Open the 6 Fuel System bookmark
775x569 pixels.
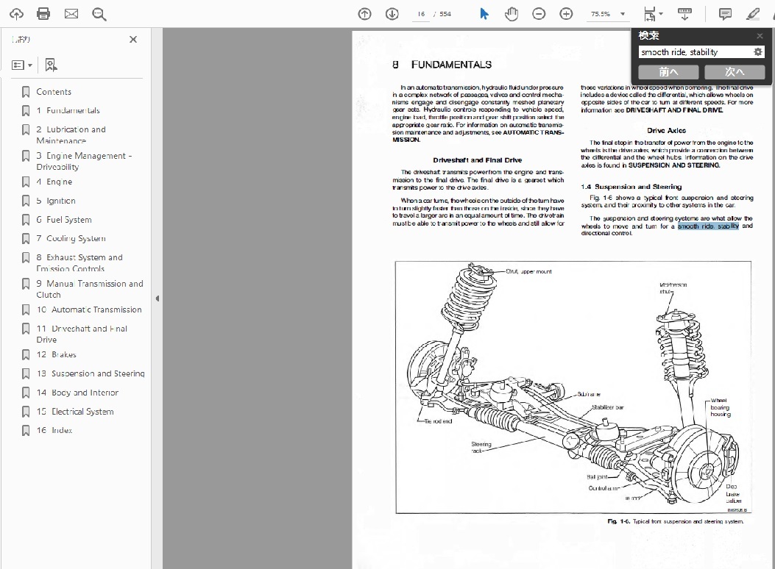(x=64, y=220)
